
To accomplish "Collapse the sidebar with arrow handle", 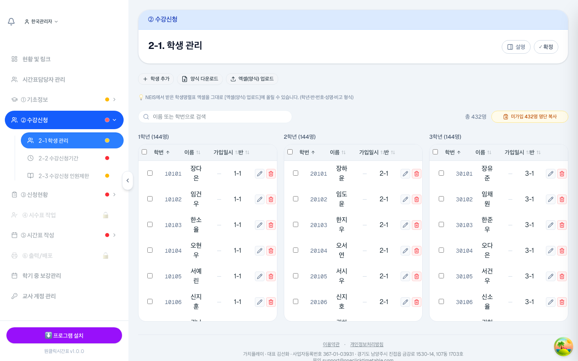I will click(128, 180).
